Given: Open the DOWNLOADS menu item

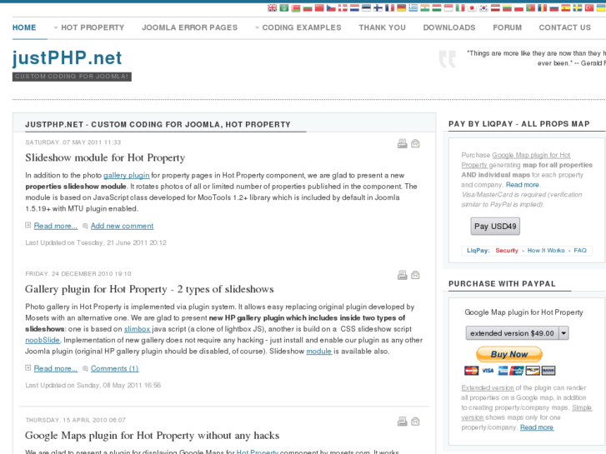Looking at the screenshot, I should [x=449, y=27].
